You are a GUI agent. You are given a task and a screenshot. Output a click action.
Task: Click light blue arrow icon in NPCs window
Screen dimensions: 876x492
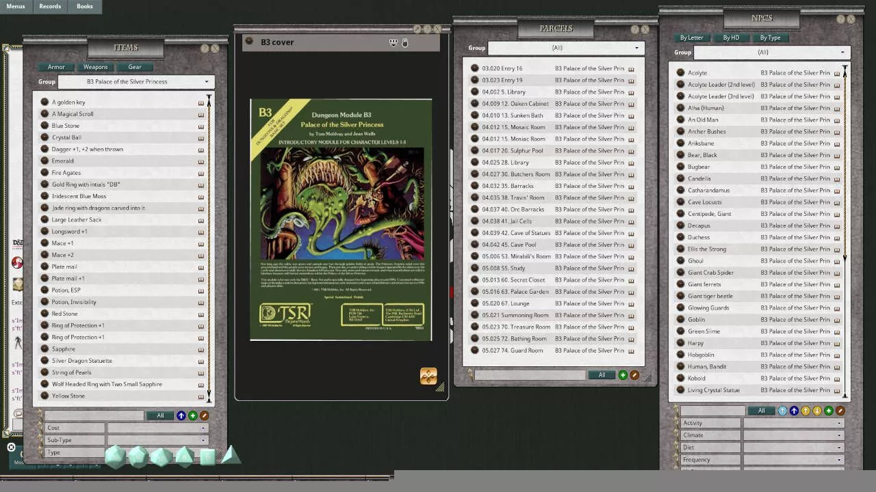[x=782, y=411]
